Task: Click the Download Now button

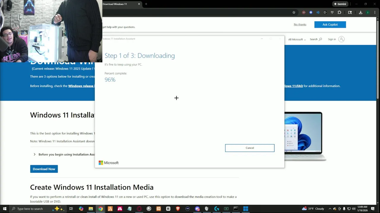Action: point(44,169)
